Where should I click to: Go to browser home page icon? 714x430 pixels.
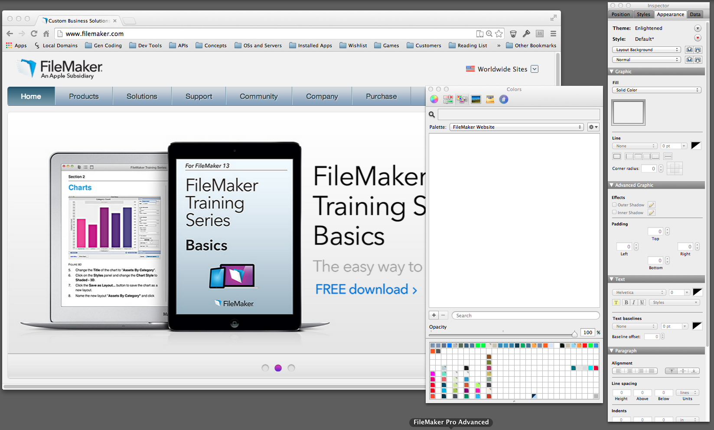[x=46, y=33]
